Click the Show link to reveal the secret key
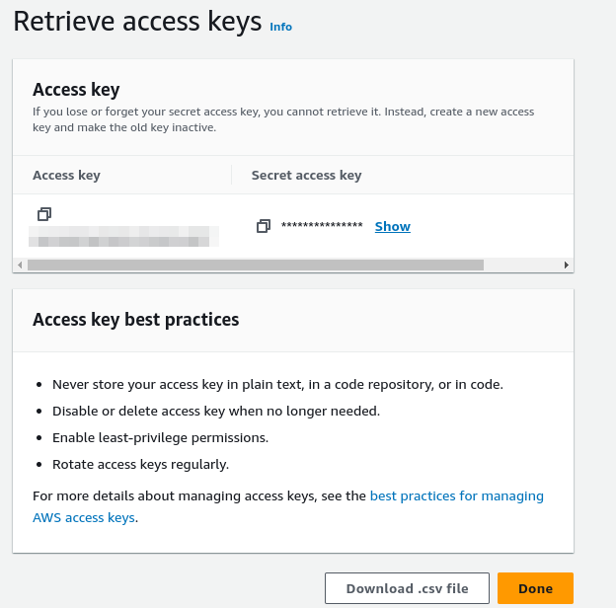The image size is (616, 608). (x=392, y=226)
